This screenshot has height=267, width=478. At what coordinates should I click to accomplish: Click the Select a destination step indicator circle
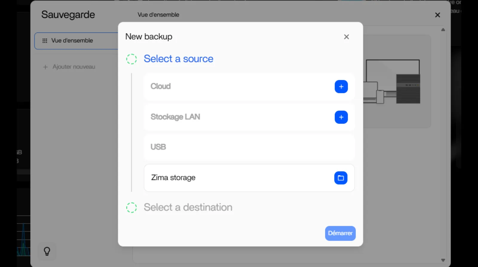pos(131,207)
